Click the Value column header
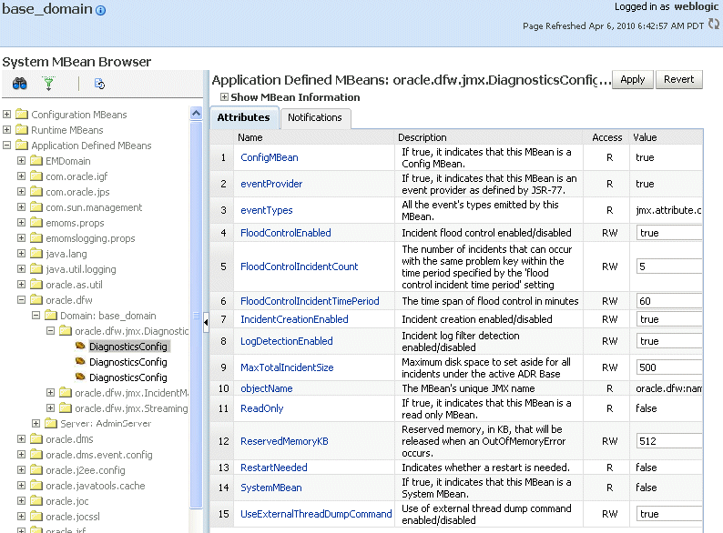 [x=645, y=137]
